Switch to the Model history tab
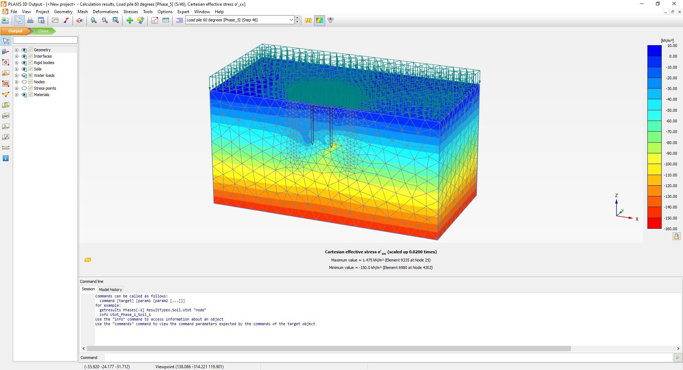The image size is (683, 370). (x=110, y=290)
